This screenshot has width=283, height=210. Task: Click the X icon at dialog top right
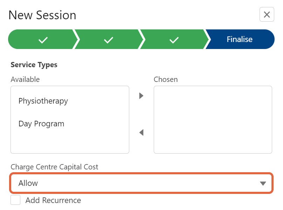(x=267, y=14)
